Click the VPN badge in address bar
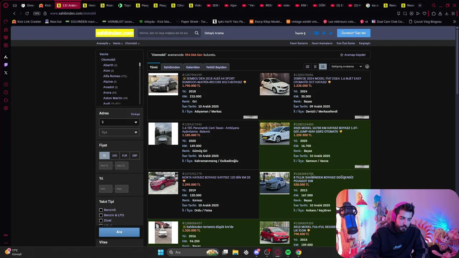Screen dimensions: 459x258 (x=37, y=13)
